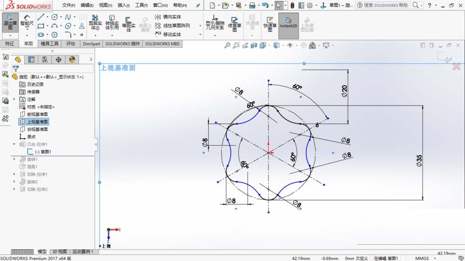465x261 pixels.
Task: Expand manager pane tabs chevron arrow
Action: tap(91, 60)
